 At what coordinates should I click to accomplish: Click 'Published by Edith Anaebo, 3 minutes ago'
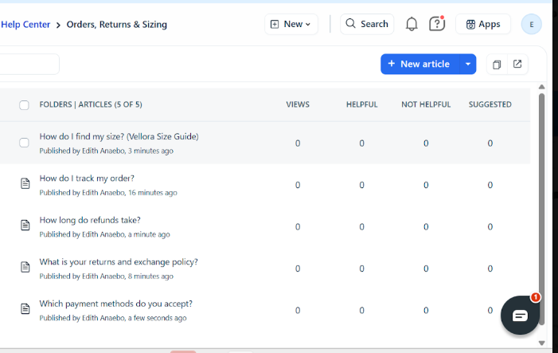coord(107,151)
